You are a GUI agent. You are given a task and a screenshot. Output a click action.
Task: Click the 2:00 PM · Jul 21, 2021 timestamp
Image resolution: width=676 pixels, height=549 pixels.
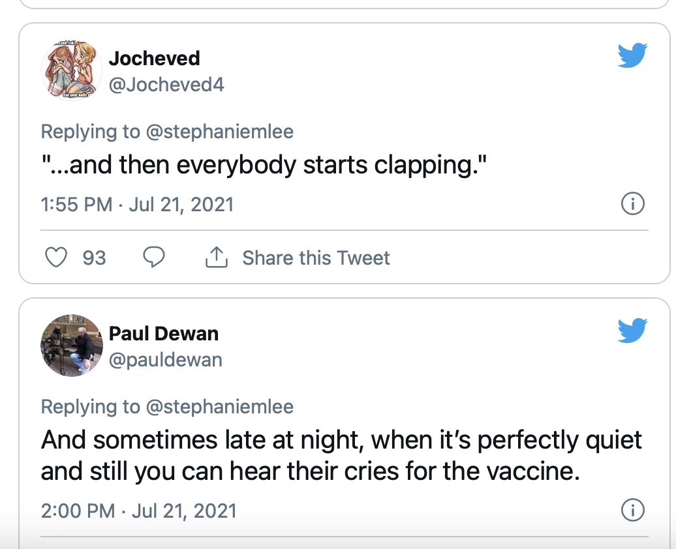pyautogui.click(x=139, y=511)
